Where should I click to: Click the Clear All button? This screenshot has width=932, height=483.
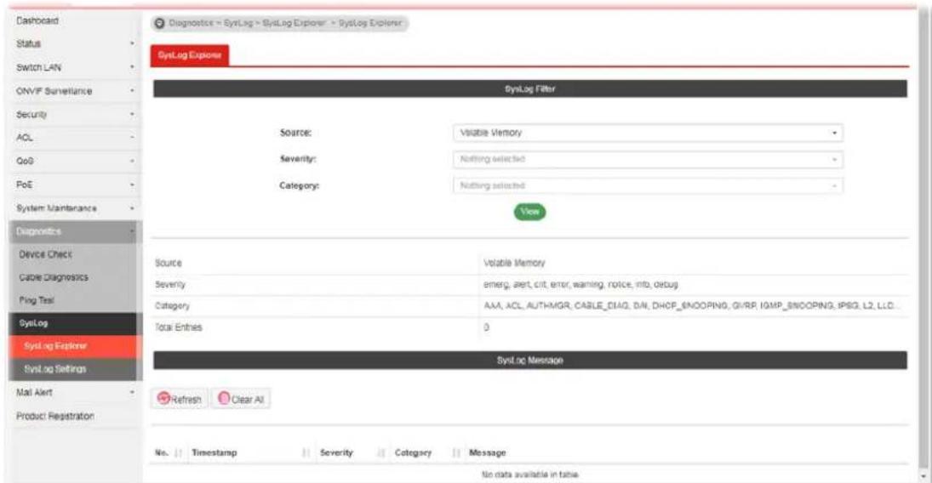[x=241, y=399]
